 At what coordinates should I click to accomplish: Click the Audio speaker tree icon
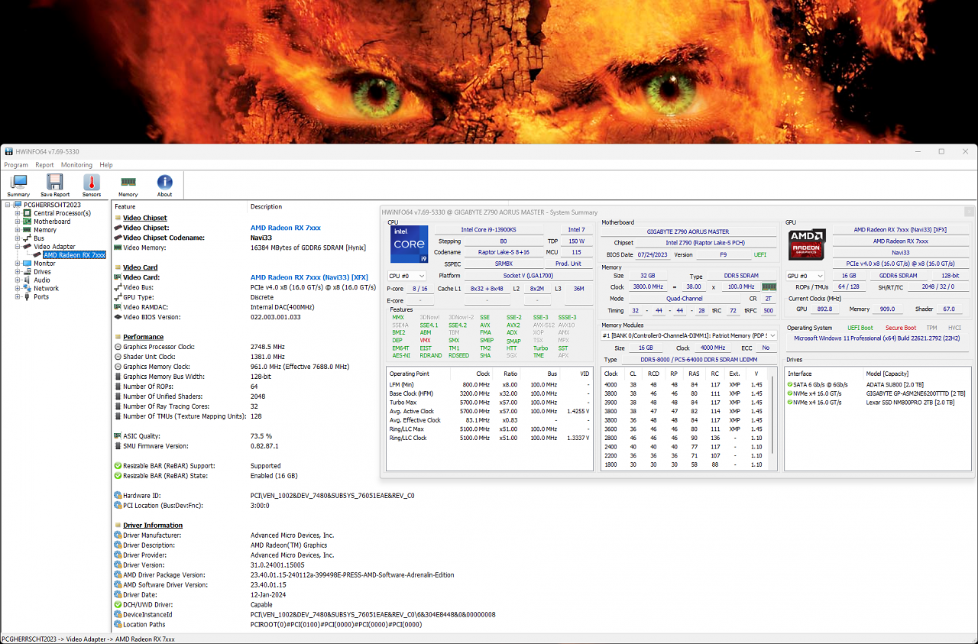(28, 280)
